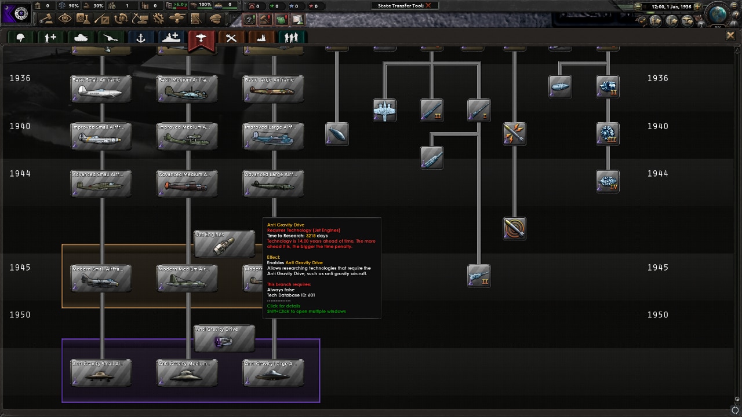This screenshot has width=742, height=417.
Task: Research Basic Medium Airframe
Action: pyautogui.click(x=187, y=89)
